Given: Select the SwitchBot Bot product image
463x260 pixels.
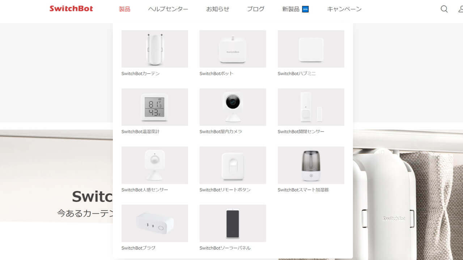Looking at the screenshot, I should [x=233, y=49].
